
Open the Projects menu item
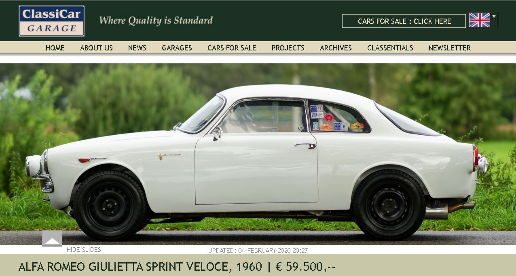tap(288, 48)
